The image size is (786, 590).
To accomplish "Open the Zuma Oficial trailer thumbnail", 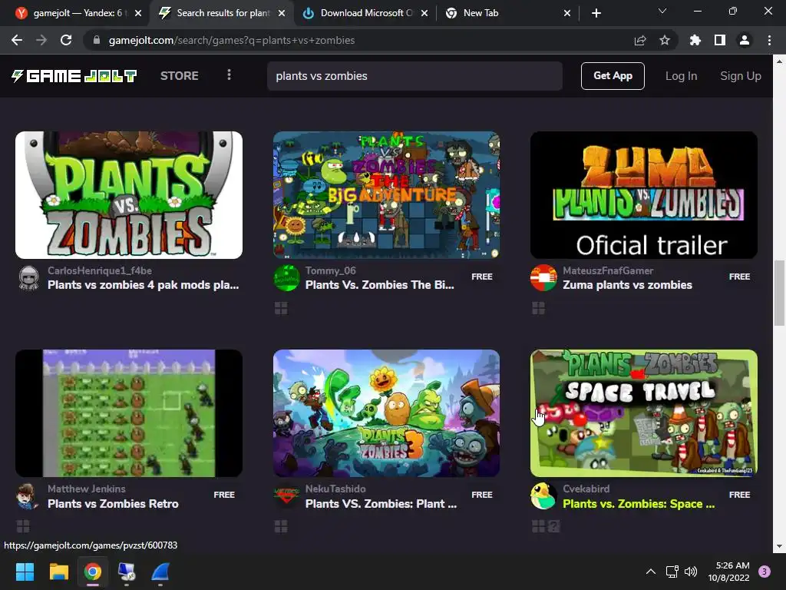I will point(644,195).
